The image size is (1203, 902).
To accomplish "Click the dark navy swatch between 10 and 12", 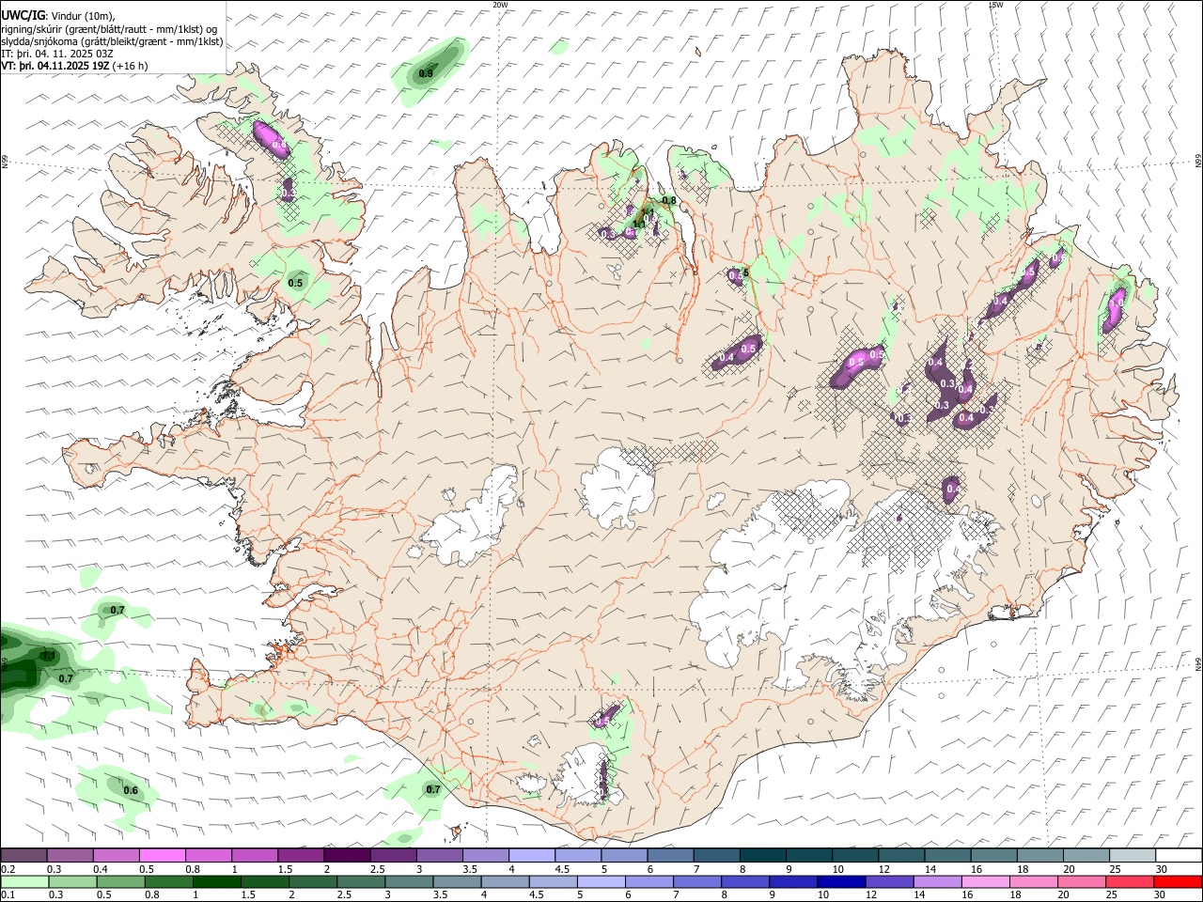I will [x=839, y=882].
